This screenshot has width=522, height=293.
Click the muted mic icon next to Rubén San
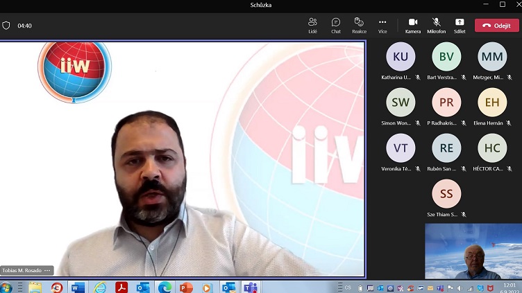click(x=464, y=169)
